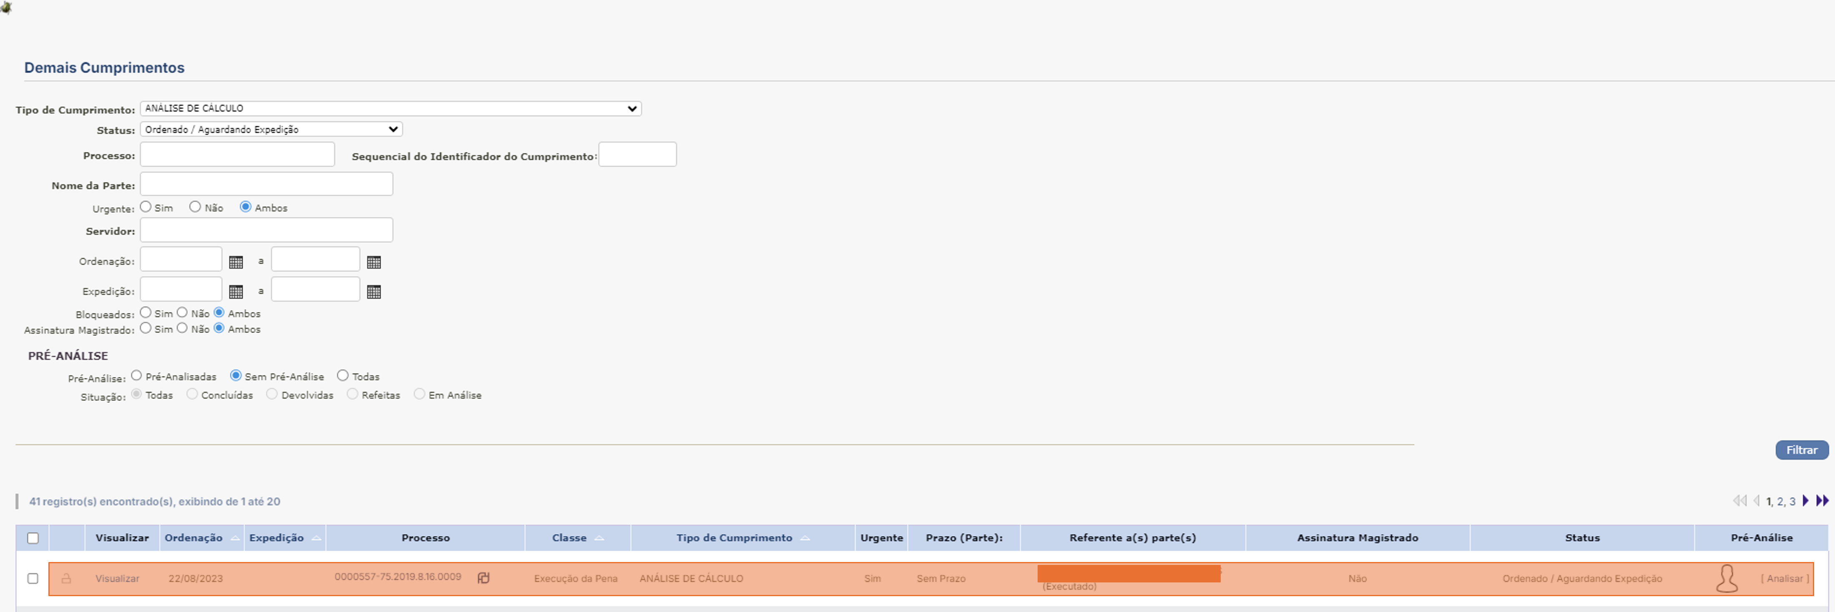Click Expedição end date field

coord(316,290)
